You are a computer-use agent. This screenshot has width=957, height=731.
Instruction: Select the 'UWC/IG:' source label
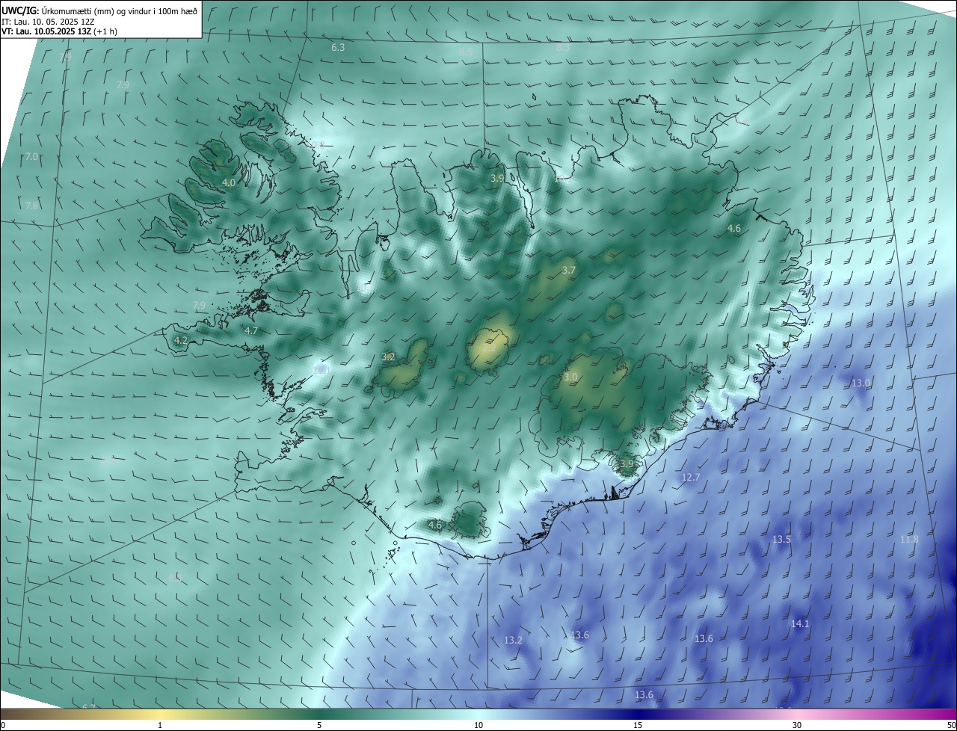[20, 11]
